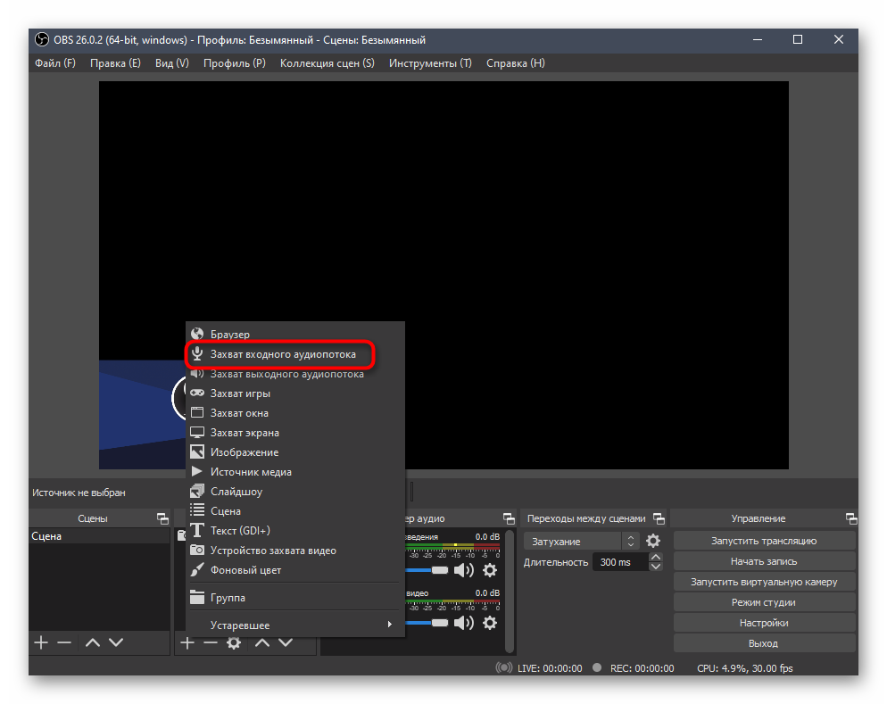Click the gamepad icon for Захват игры
887x704 pixels.
coord(197,393)
